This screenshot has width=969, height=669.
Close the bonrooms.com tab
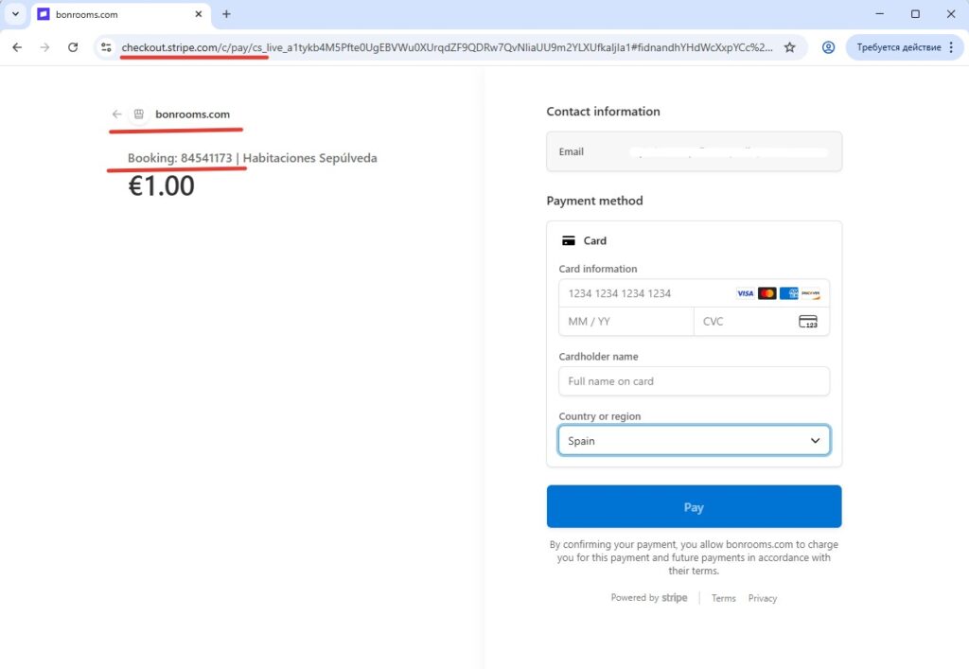[198, 14]
